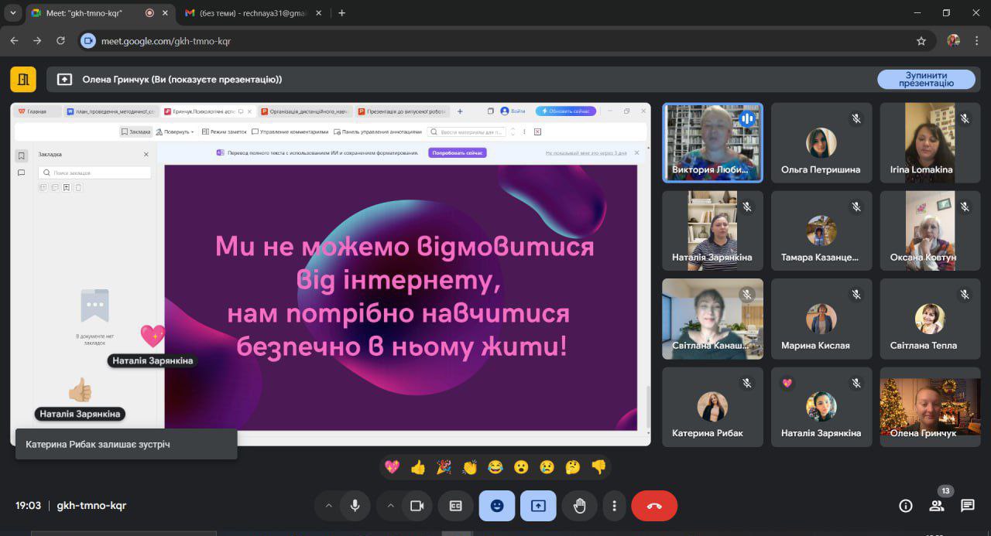Open meeting details info panel

click(906, 506)
